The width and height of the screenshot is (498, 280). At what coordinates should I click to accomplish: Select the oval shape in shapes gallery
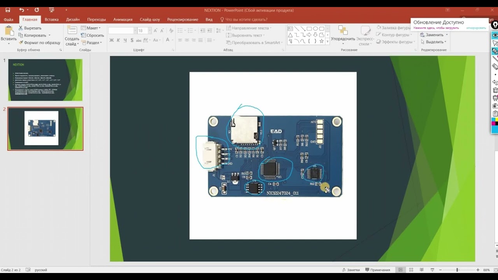point(316,28)
